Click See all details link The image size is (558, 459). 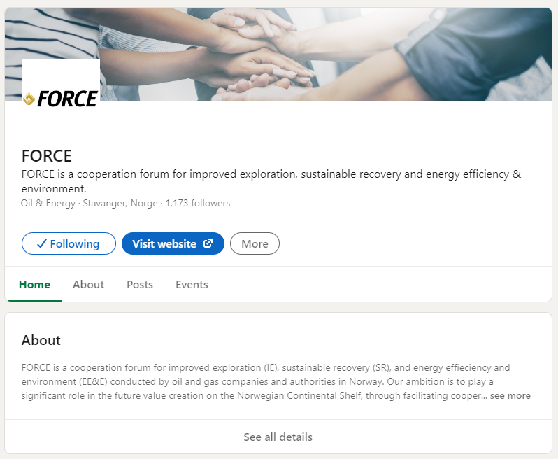tap(278, 437)
